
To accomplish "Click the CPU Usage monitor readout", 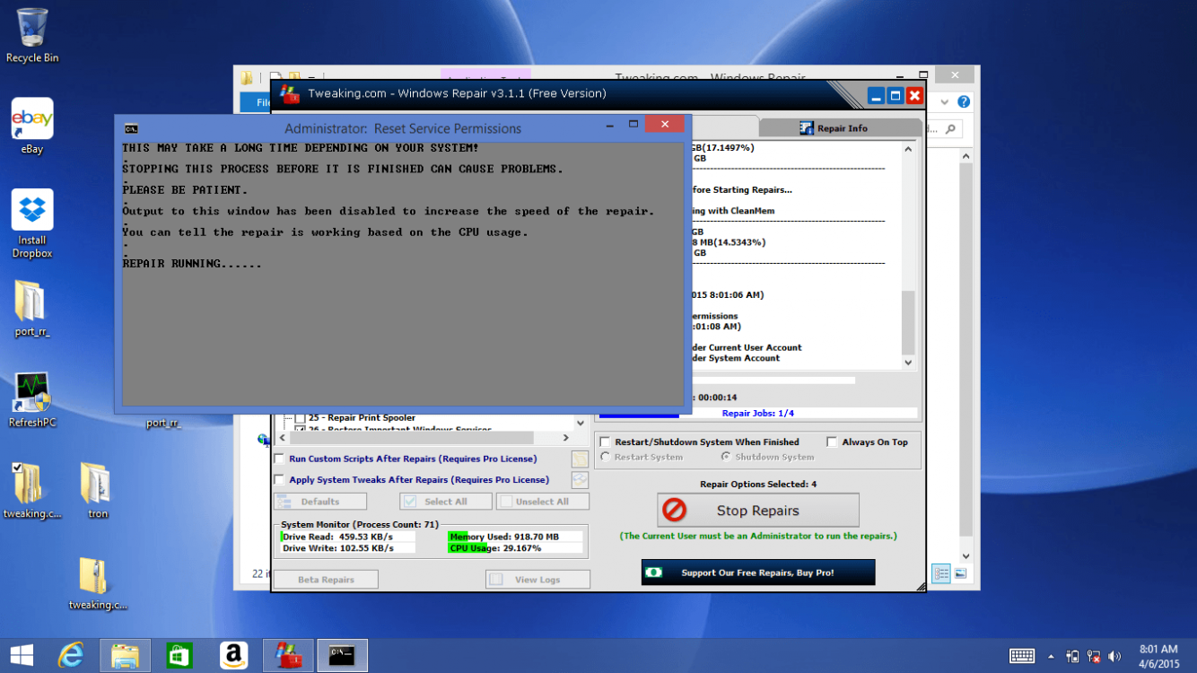I will coord(516,548).
